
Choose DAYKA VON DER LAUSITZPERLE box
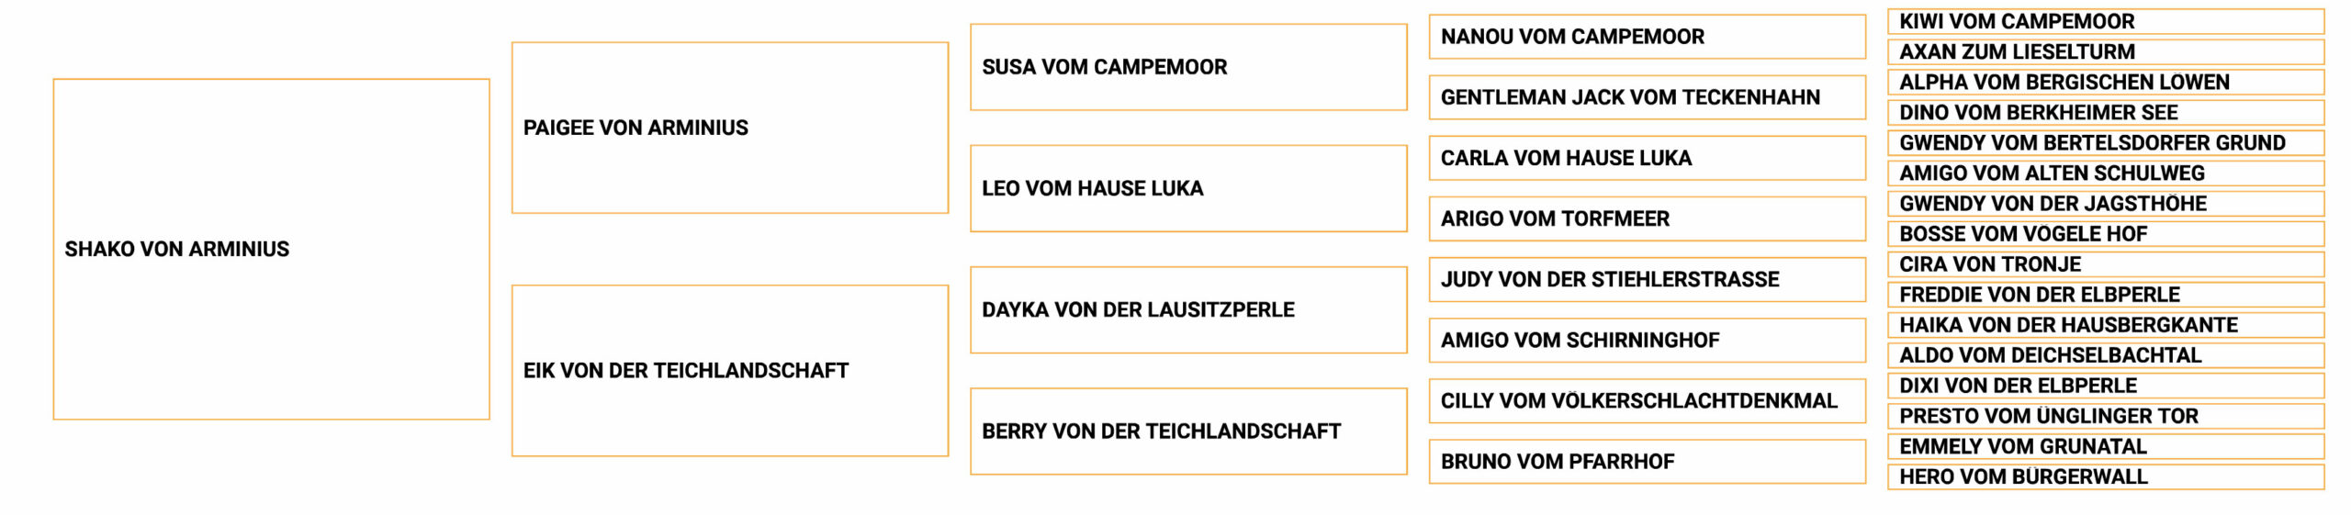coord(1188,309)
